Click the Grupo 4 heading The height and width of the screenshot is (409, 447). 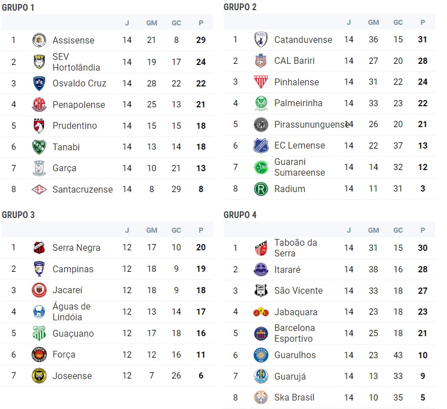(x=240, y=215)
